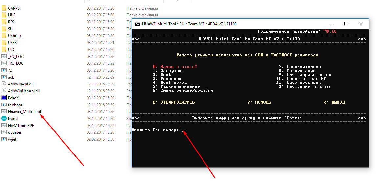The image size is (383, 189).
Task: Click the 'Папка с файлами' type of HUE
Action: [142, 15]
